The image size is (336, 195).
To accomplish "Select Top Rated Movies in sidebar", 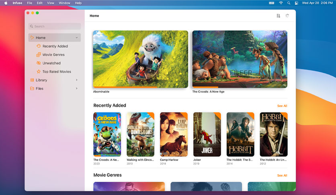I will point(55,72).
